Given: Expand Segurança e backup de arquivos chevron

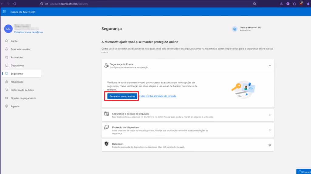Looking at the screenshot, I should pyautogui.click(x=270, y=115).
